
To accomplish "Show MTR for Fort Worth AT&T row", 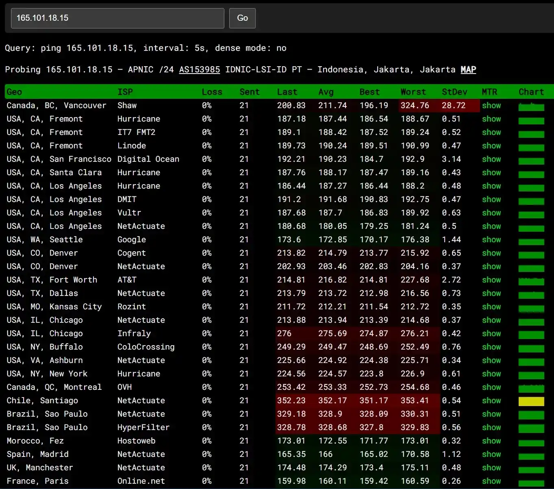I will pos(491,280).
